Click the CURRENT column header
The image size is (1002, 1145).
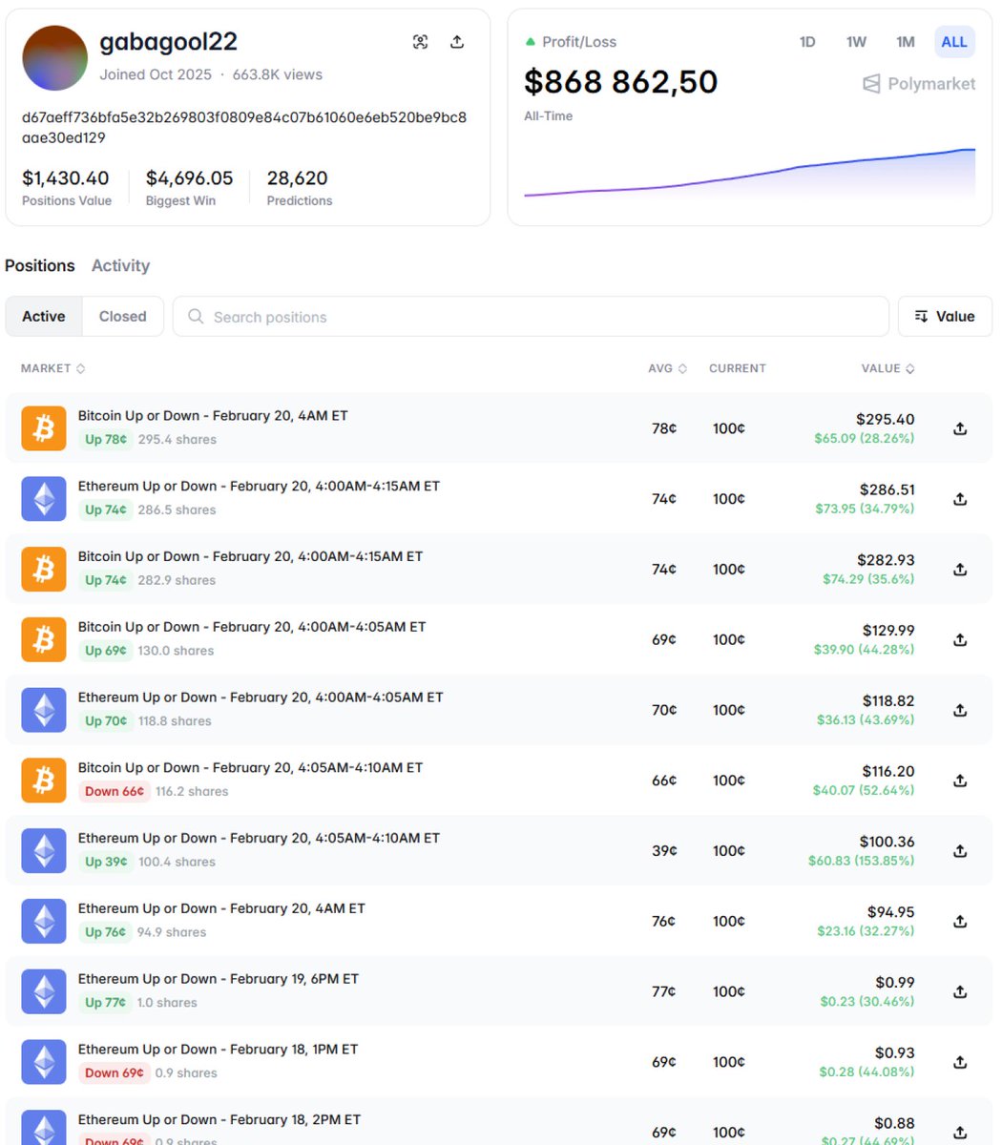pyautogui.click(x=738, y=368)
